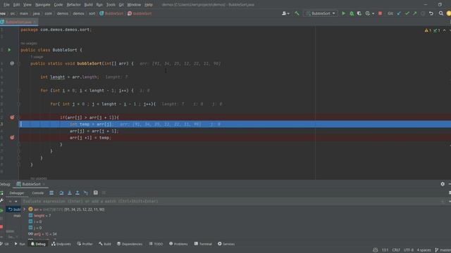The width and height of the screenshot is (451, 253).
Task: Click the Run with Coverage icon
Action: [x=359, y=13]
